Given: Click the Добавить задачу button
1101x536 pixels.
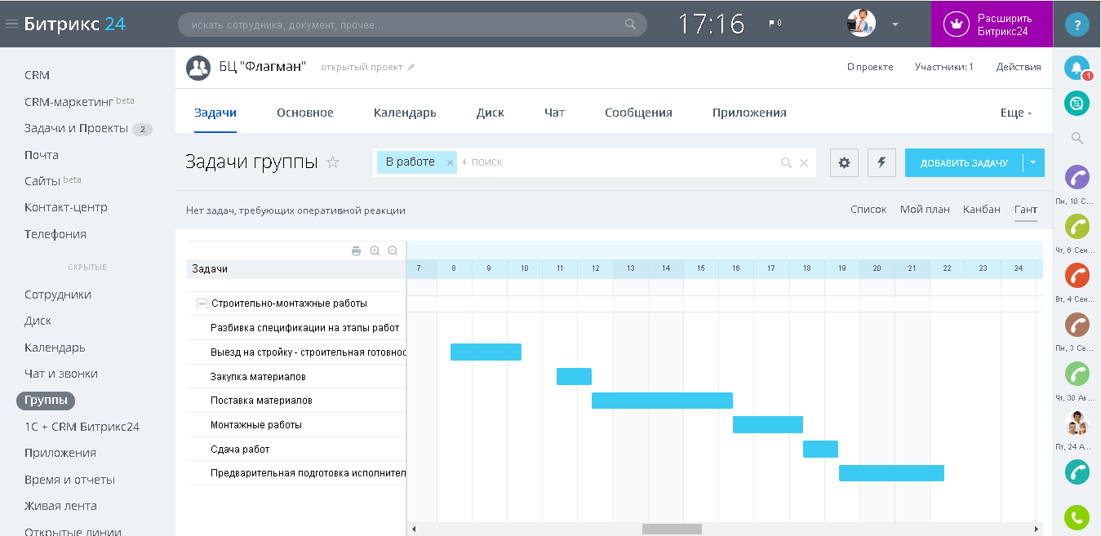Looking at the screenshot, I should click(x=964, y=162).
